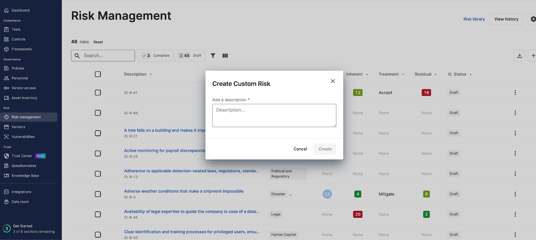Click the add risk plus icon
The image size is (536, 240).
533,56
